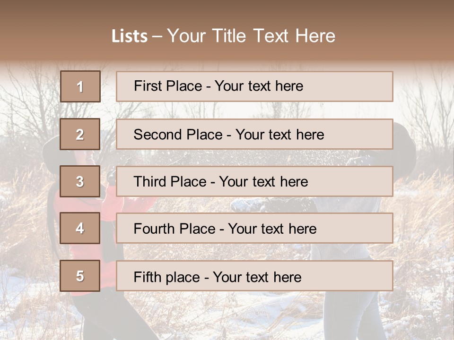
Task: Click the bare trees in background photo
Action: (x=28, y=104)
